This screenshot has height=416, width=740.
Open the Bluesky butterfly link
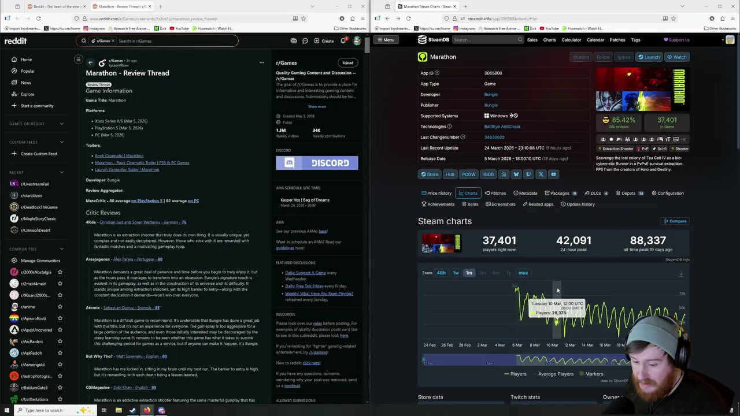tap(516, 174)
